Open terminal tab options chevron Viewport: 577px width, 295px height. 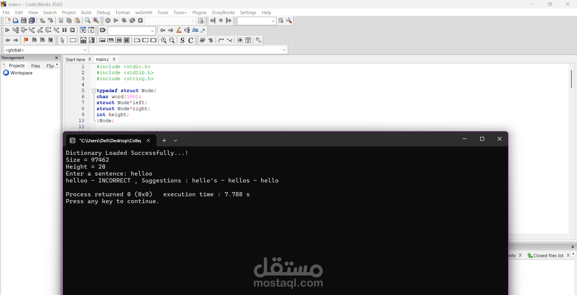[x=175, y=140]
